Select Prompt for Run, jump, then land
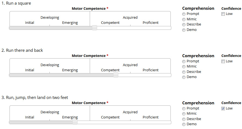 [184, 109]
